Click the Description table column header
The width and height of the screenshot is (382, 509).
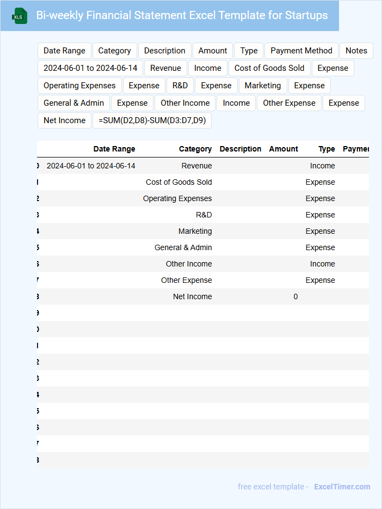coord(241,149)
